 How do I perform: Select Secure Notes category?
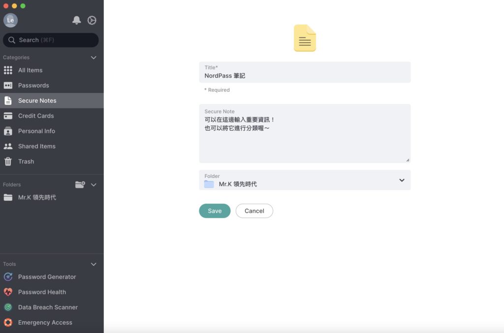pyautogui.click(x=52, y=100)
